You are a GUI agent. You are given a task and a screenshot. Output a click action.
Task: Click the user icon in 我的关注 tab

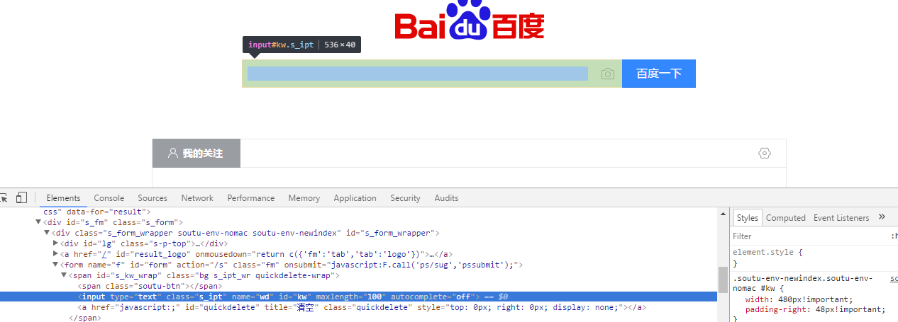[172, 153]
